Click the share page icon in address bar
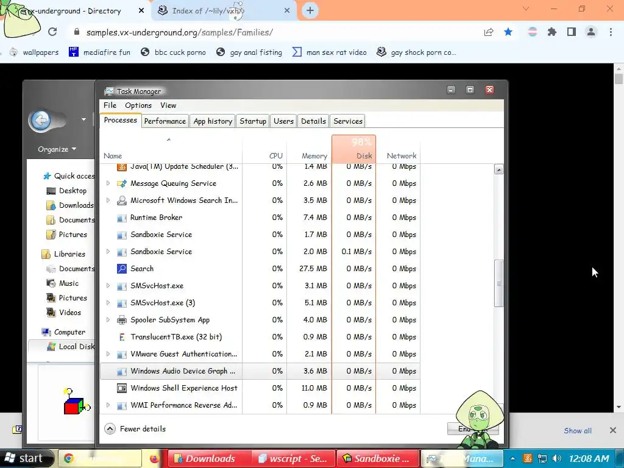Viewport: 624px width, 468px height. (489, 32)
